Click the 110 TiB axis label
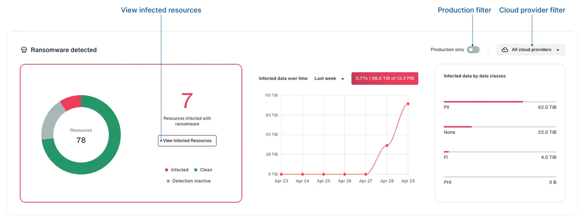The width and height of the screenshot is (585, 222). 271,95
